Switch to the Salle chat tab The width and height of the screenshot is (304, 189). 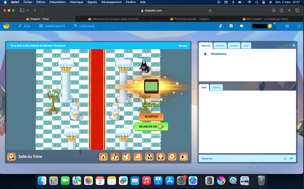point(204,87)
